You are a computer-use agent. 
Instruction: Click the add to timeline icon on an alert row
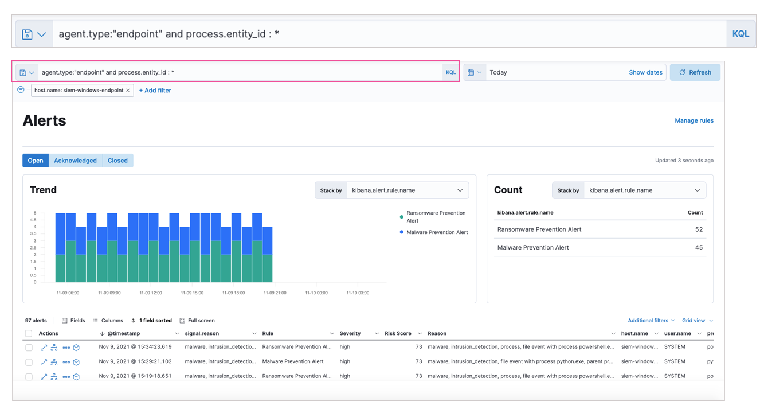(x=76, y=347)
